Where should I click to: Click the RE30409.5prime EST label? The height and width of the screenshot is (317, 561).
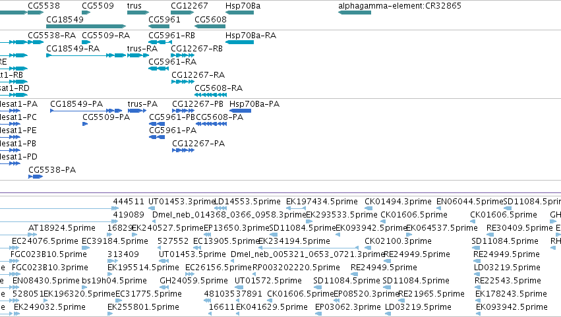click(519, 228)
